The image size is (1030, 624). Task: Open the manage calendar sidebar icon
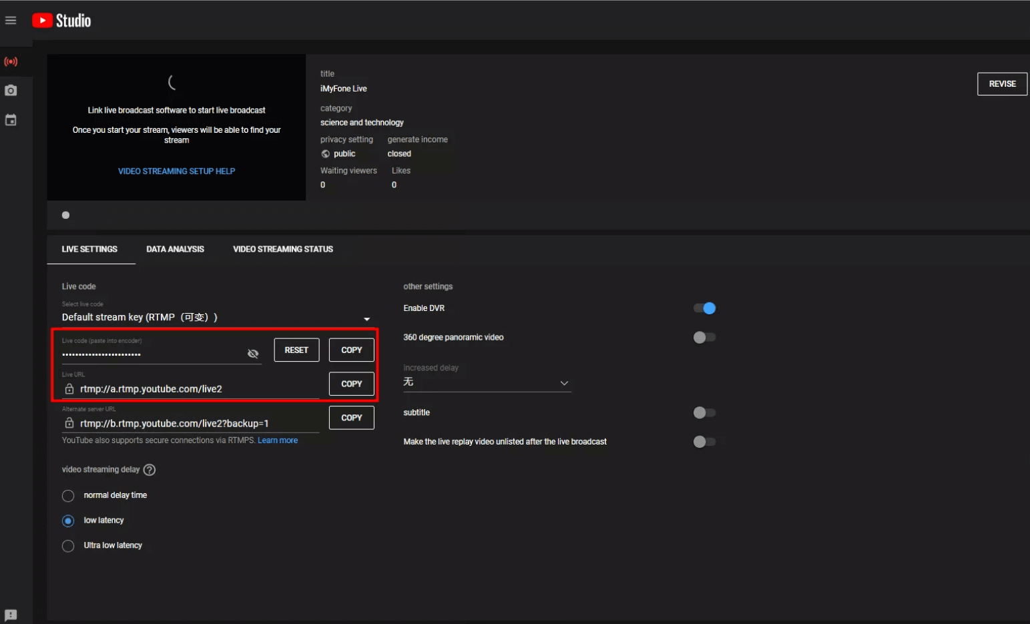coord(11,120)
